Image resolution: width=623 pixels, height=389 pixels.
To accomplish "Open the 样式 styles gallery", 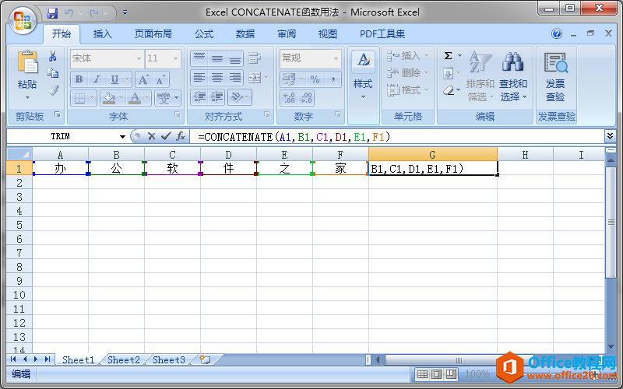I will 363,75.
